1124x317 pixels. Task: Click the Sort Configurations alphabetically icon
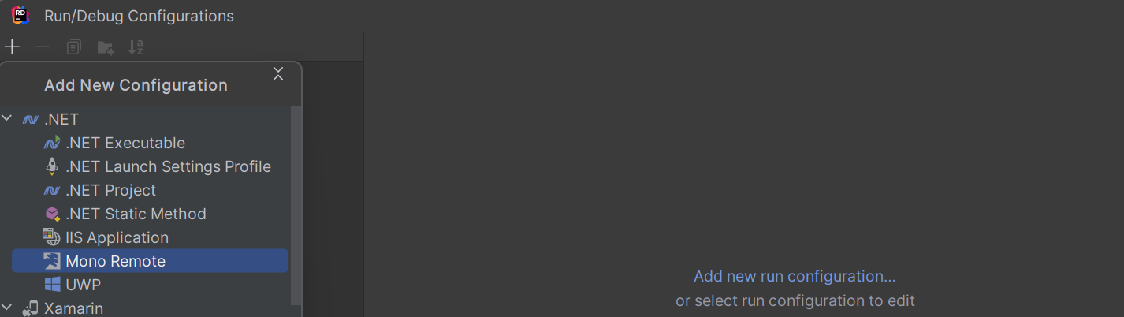point(136,47)
